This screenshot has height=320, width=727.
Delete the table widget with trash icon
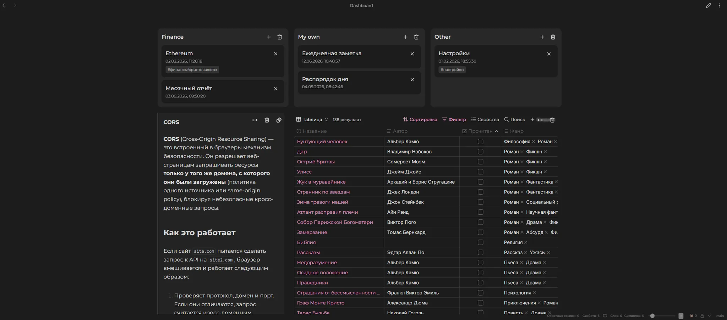tap(552, 120)
